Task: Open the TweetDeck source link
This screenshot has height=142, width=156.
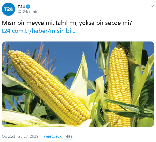Action: click(x=52, y=136)
